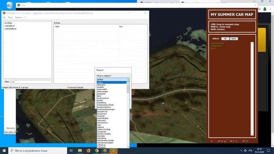
Task: Click teleport list scroll down arrow
Action: [x=128, y=147]
